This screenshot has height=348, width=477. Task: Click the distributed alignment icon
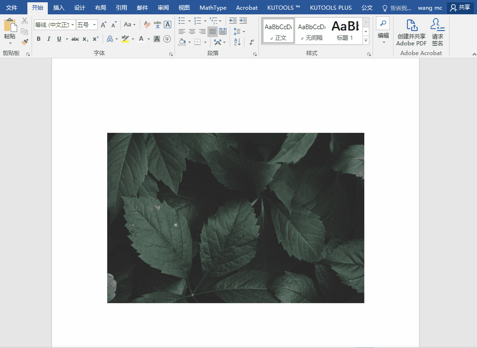click(223, 31)
